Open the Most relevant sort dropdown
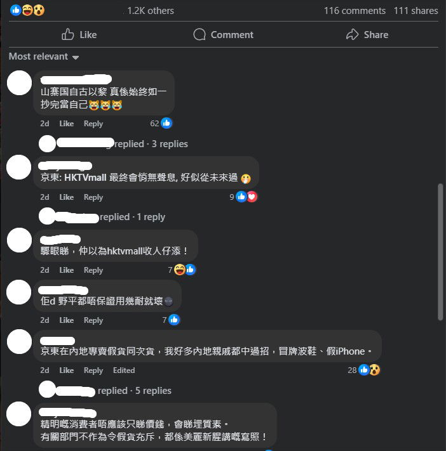This screenshot has width=446, height=451. tap(44, 56)
